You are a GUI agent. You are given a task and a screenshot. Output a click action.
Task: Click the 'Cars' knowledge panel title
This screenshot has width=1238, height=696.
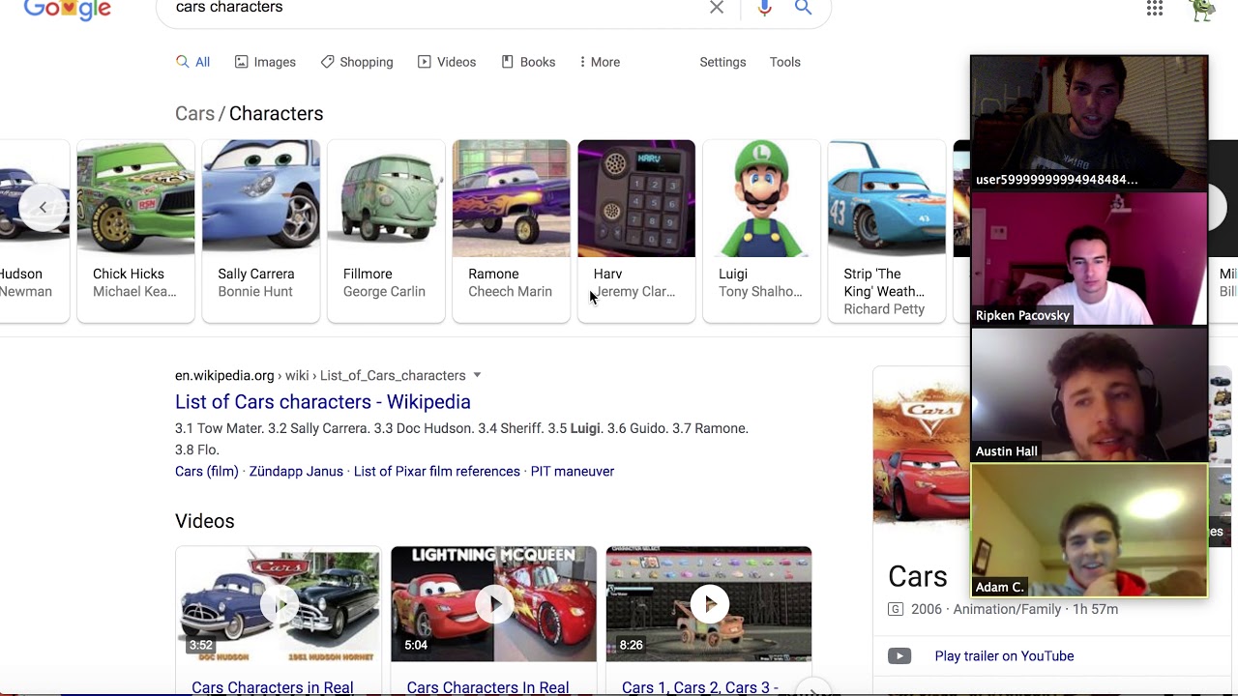pyautogui.click(x=918, y=576)
